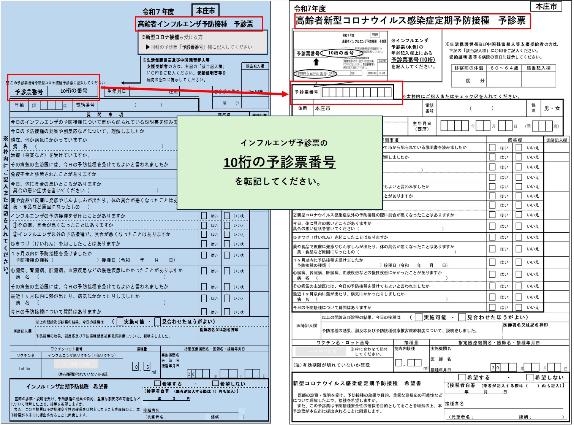The height and width of the screenshot is (425, 574).
Task: Check はい for ②新型コロナウイルス感染症以外 question
Action: 492,215
